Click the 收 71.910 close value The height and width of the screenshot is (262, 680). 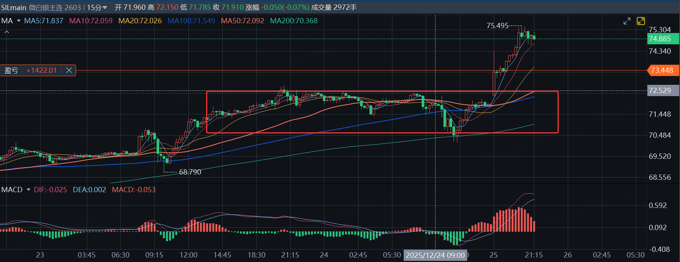click(228, 8)
